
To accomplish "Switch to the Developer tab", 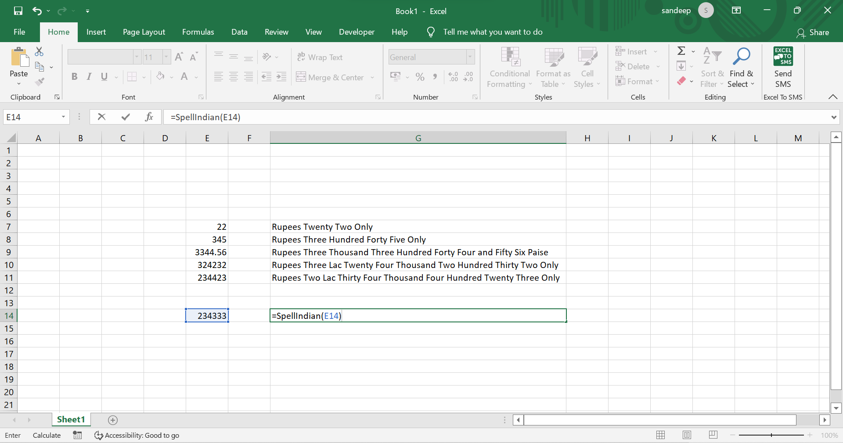I will (x=357, y=32).
